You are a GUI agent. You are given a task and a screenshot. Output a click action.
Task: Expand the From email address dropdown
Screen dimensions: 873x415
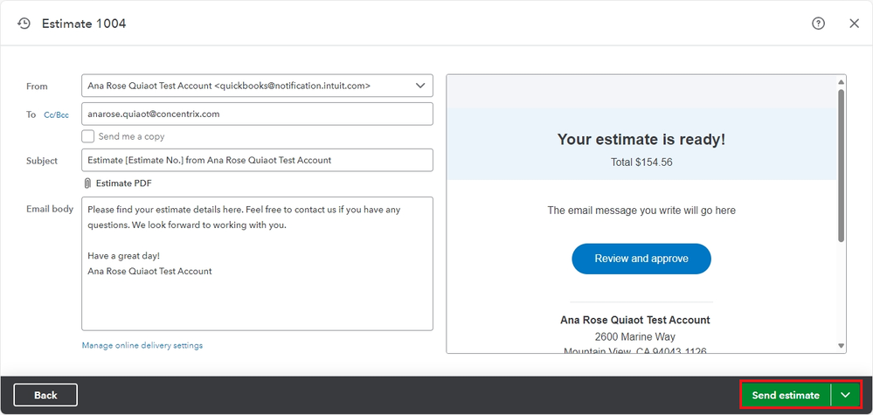(x=420, y=86)
